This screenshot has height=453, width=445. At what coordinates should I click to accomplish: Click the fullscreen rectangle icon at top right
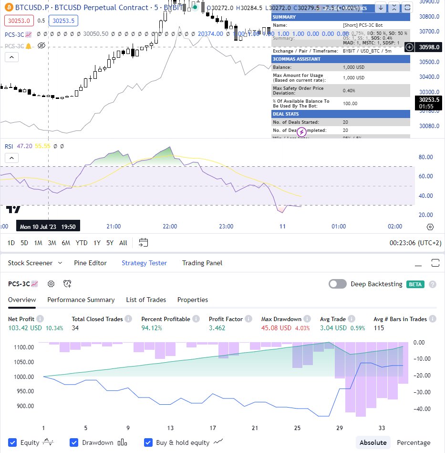(407, 8)
